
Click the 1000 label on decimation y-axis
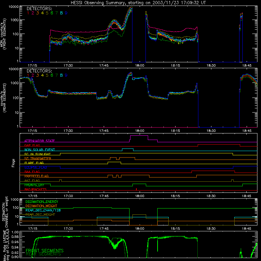click(x=15, y=200)
